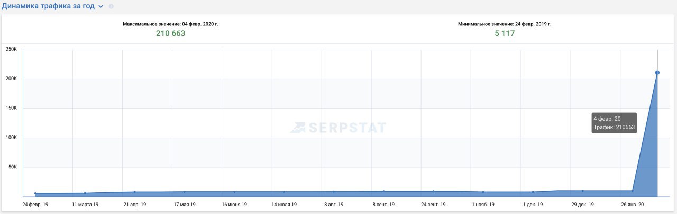Screen dimensions: 677x214
Task: Select the data point above "17 мая 19"
Action: click(185, 192)
